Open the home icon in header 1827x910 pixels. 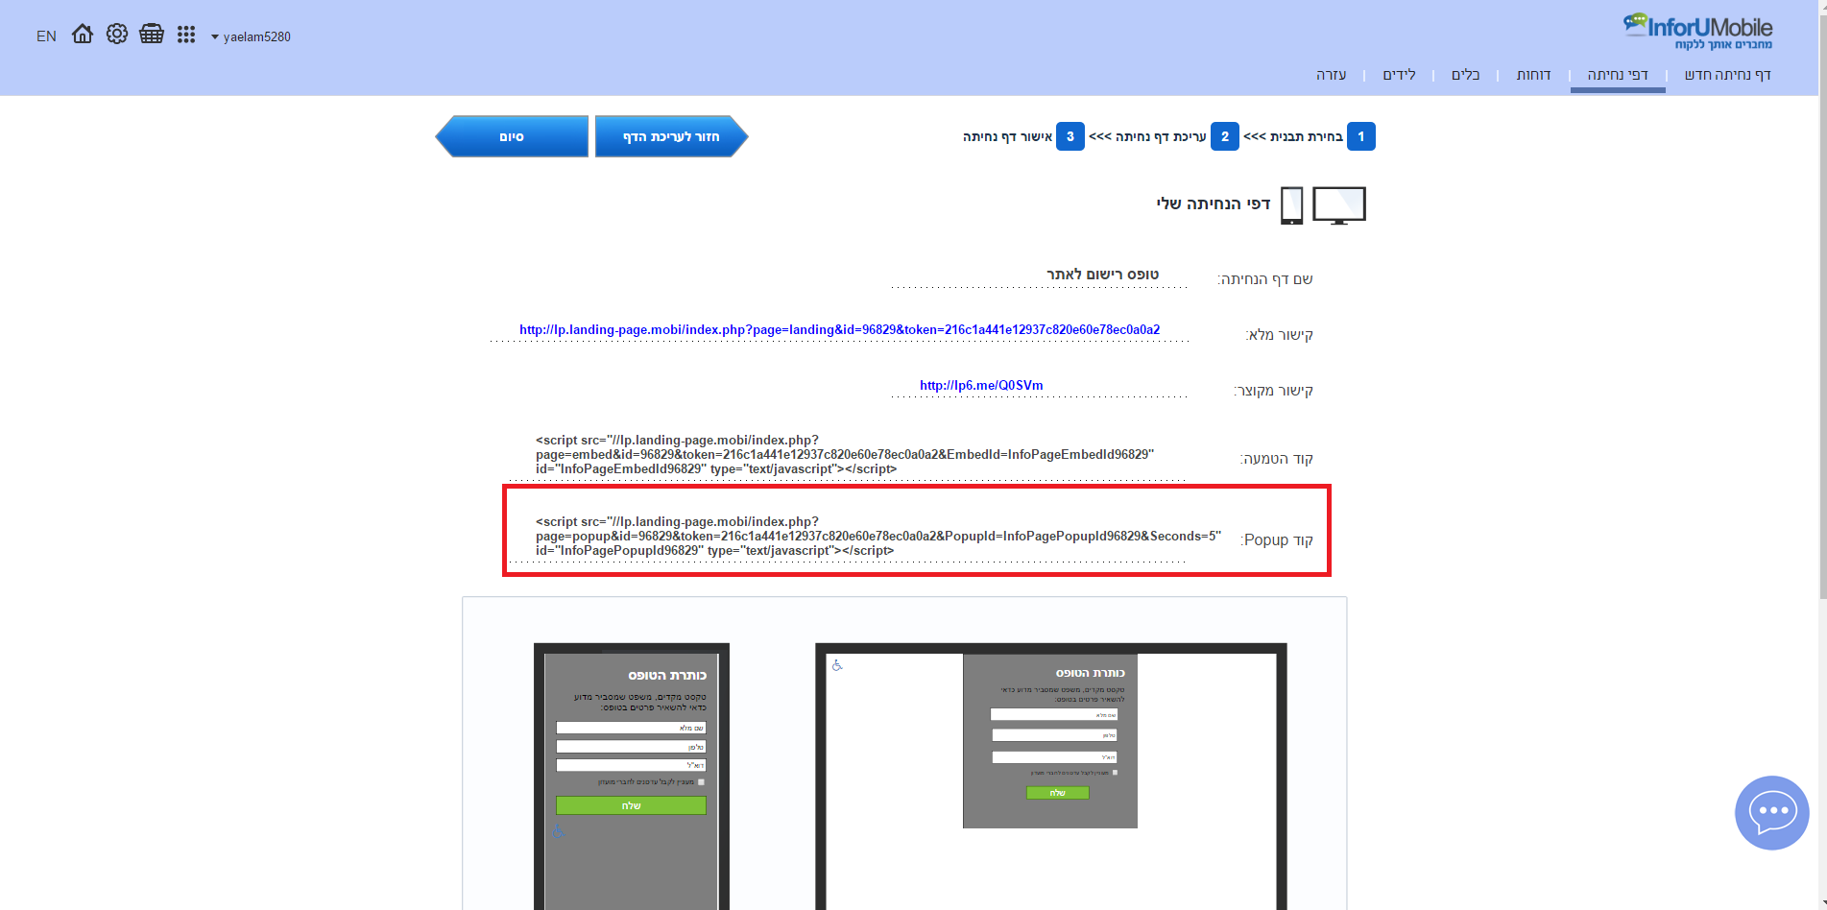pyautogui.click(x=83, y=35)
